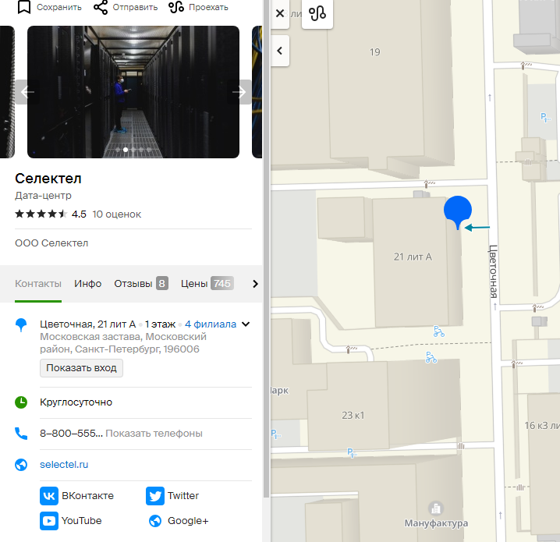
Task: Click the Цветочная, 21 лит А address
Action: pos(88,324)
